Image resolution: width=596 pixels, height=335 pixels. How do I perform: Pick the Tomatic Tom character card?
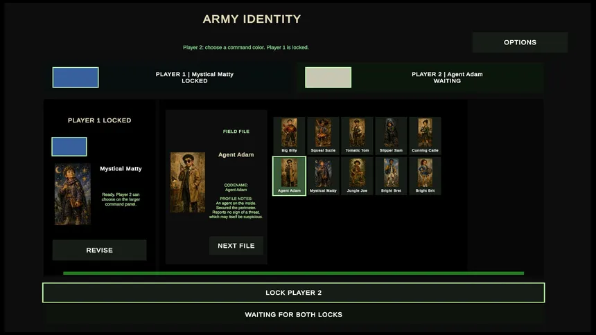coord(357,136)
